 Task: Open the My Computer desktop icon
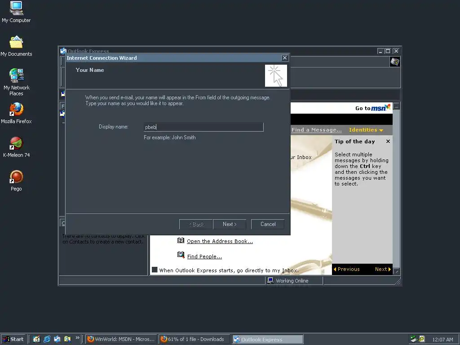point(16,12)
